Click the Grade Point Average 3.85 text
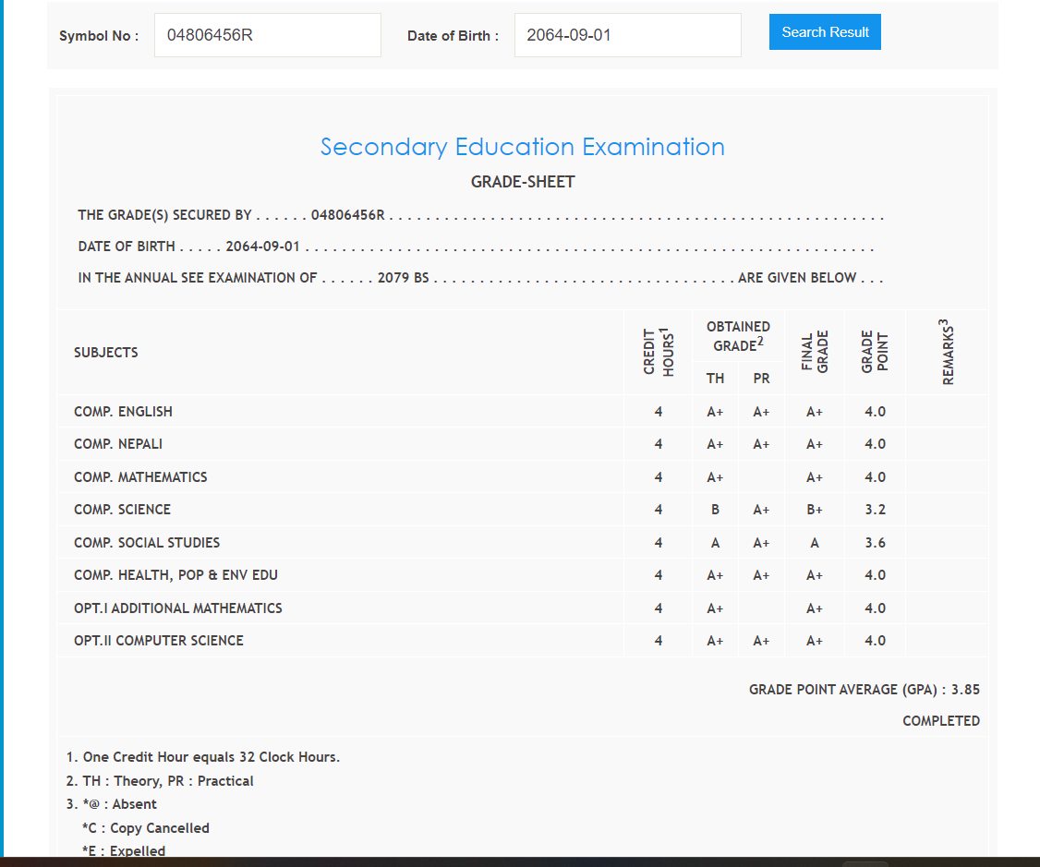This screenshot has width=1040, height=867. pos(864,690)
